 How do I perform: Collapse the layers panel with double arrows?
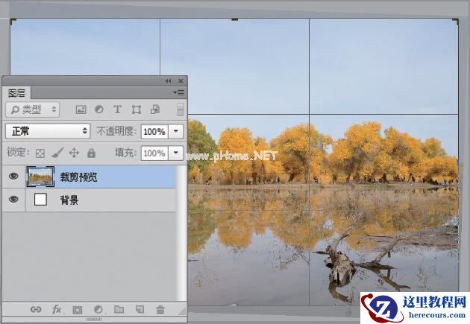169,81
